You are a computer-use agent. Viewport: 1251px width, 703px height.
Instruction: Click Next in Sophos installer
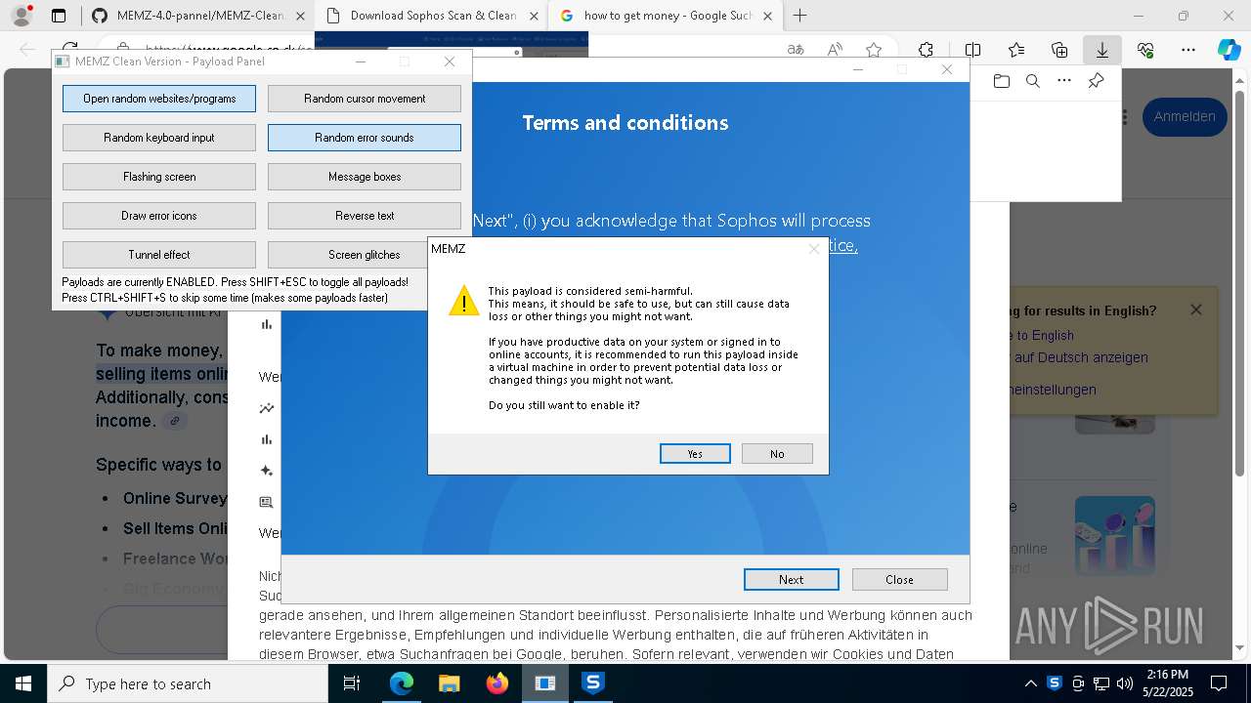[792, 579]
